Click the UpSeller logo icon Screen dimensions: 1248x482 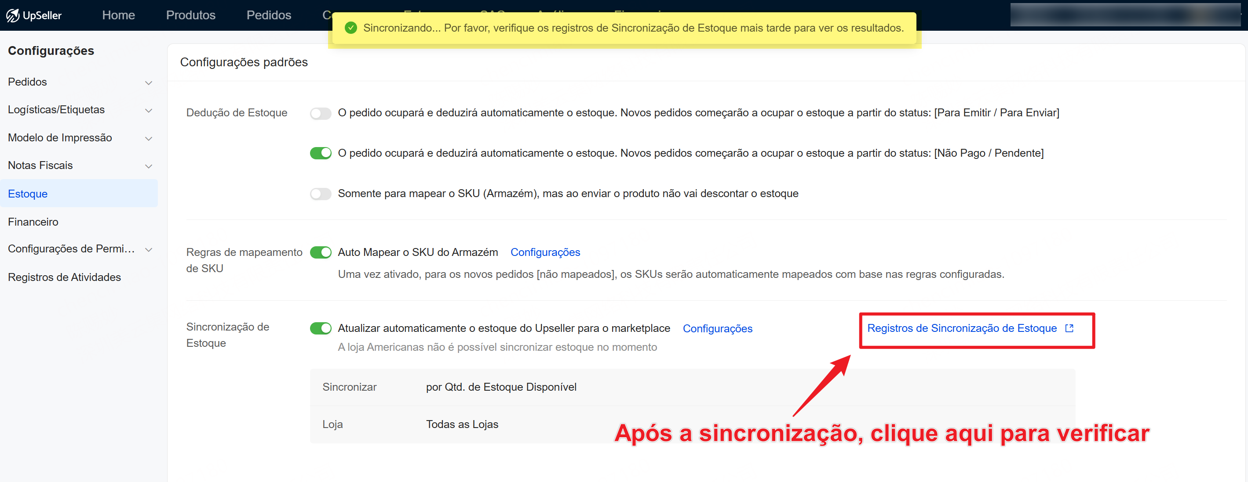(x=13, y=15)
